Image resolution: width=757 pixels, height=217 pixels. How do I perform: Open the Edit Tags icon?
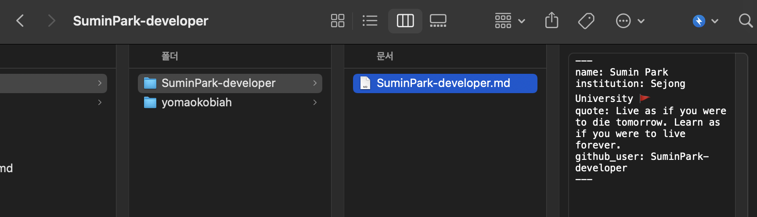click(x=586, y=21)
